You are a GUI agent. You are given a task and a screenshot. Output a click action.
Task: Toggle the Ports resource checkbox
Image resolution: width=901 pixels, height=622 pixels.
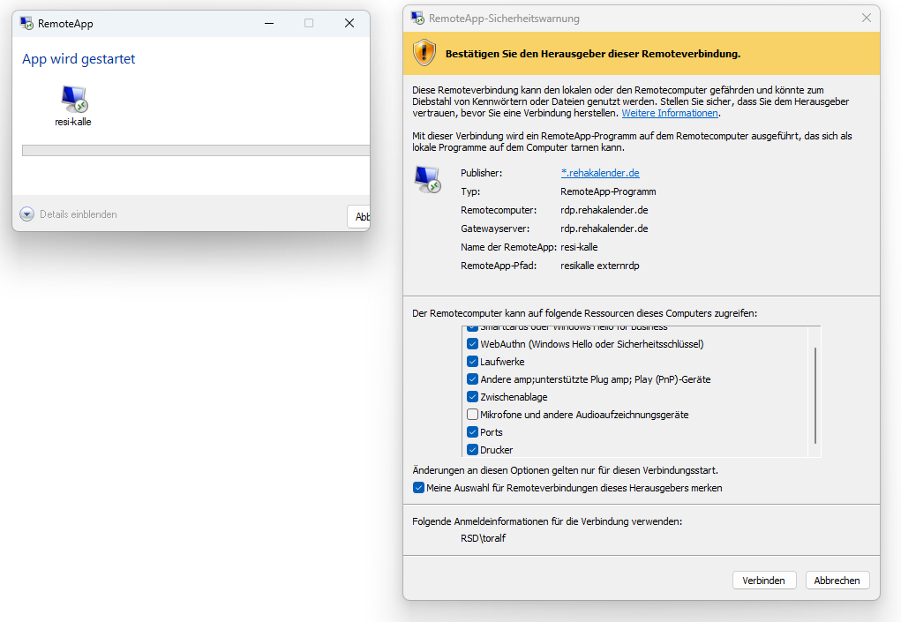click(x=472, y=432)
